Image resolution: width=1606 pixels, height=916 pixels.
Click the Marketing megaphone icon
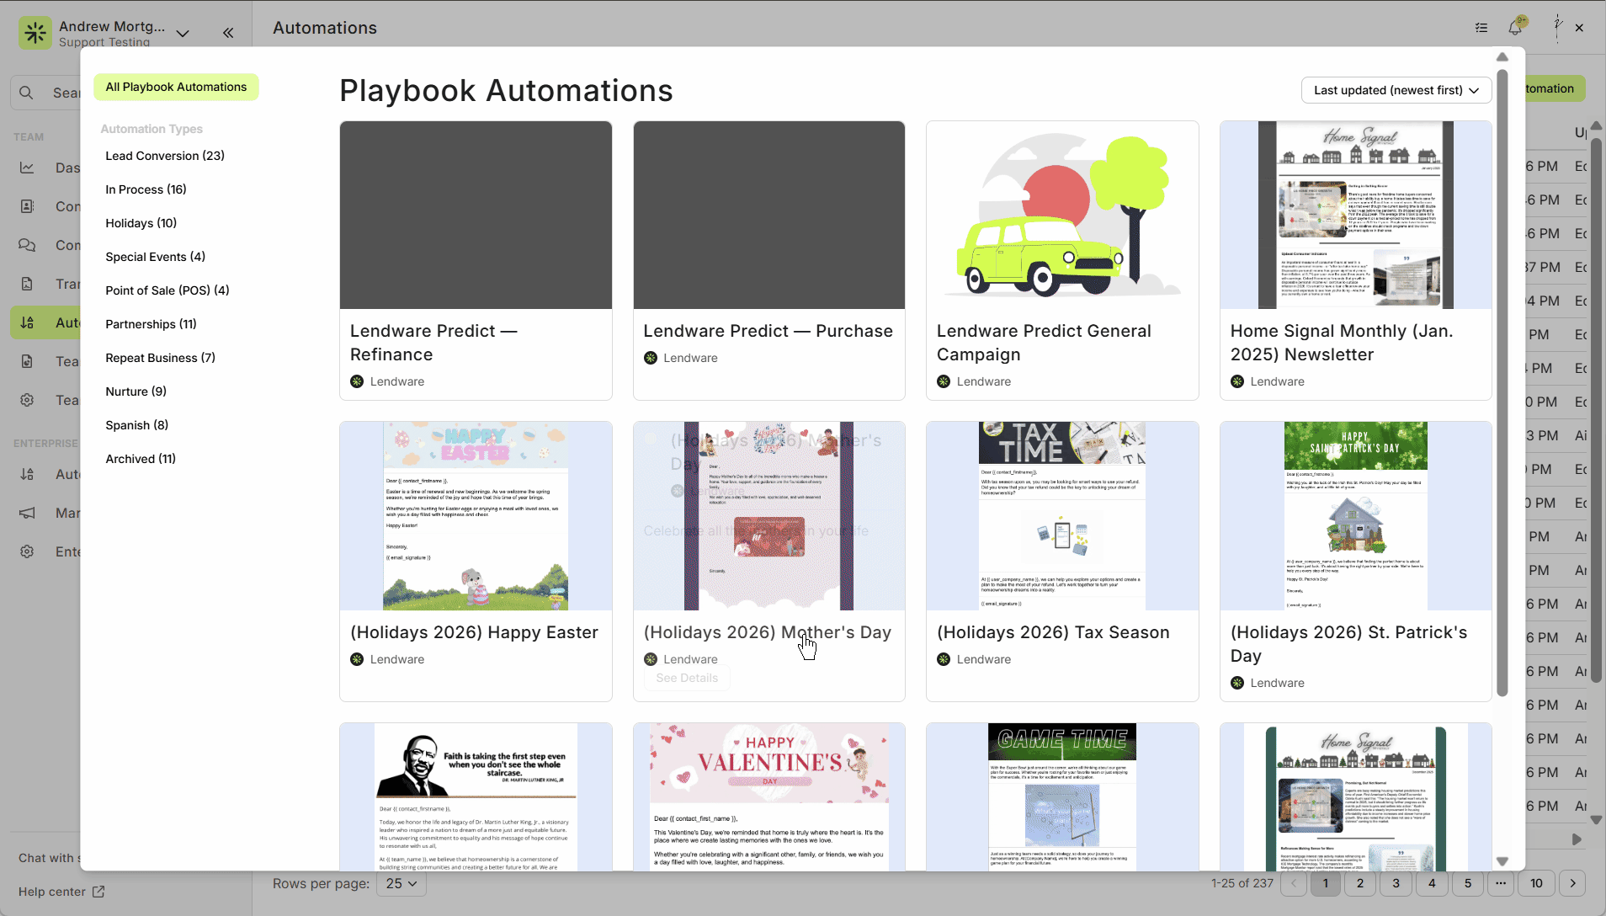[27, 513]
